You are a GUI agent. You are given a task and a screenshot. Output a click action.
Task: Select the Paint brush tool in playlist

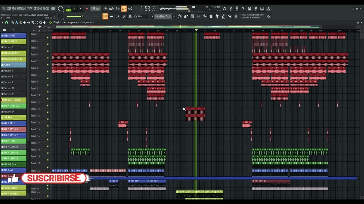click(x=16, y=22)
